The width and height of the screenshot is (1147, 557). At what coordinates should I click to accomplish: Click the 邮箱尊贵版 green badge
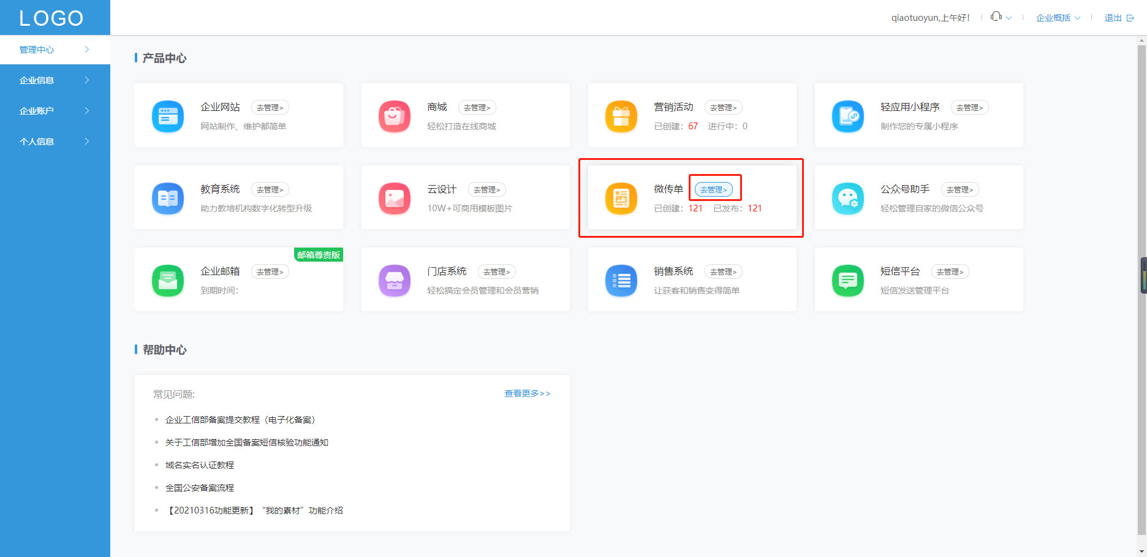pos(318,254)
